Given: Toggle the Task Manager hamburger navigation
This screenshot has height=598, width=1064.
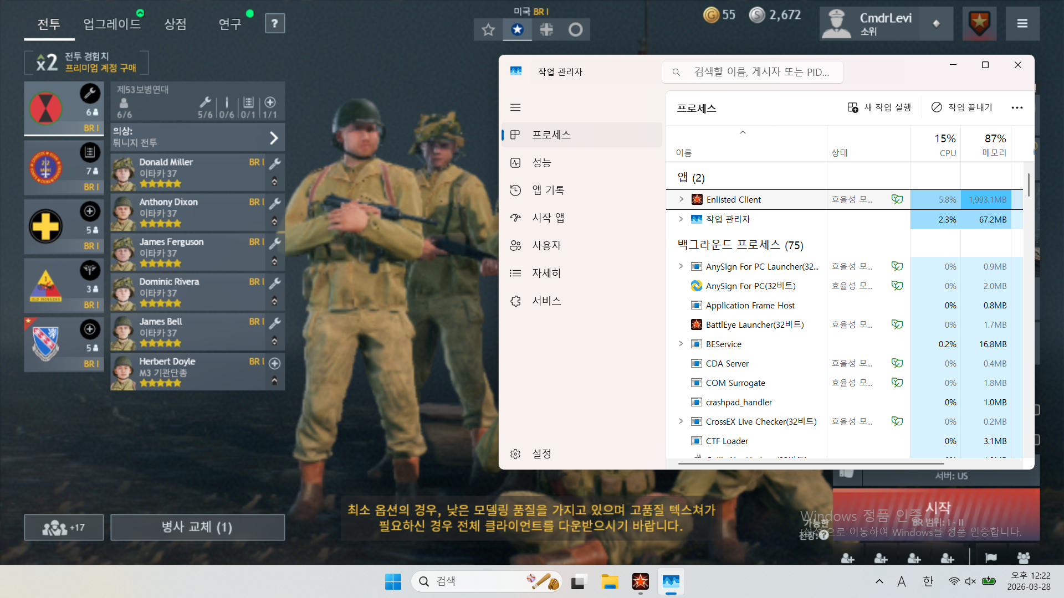Looking at the screenshot, I should coord(515,107).
